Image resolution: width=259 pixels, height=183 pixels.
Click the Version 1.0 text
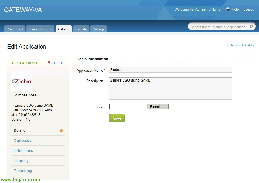pos(21,119)
